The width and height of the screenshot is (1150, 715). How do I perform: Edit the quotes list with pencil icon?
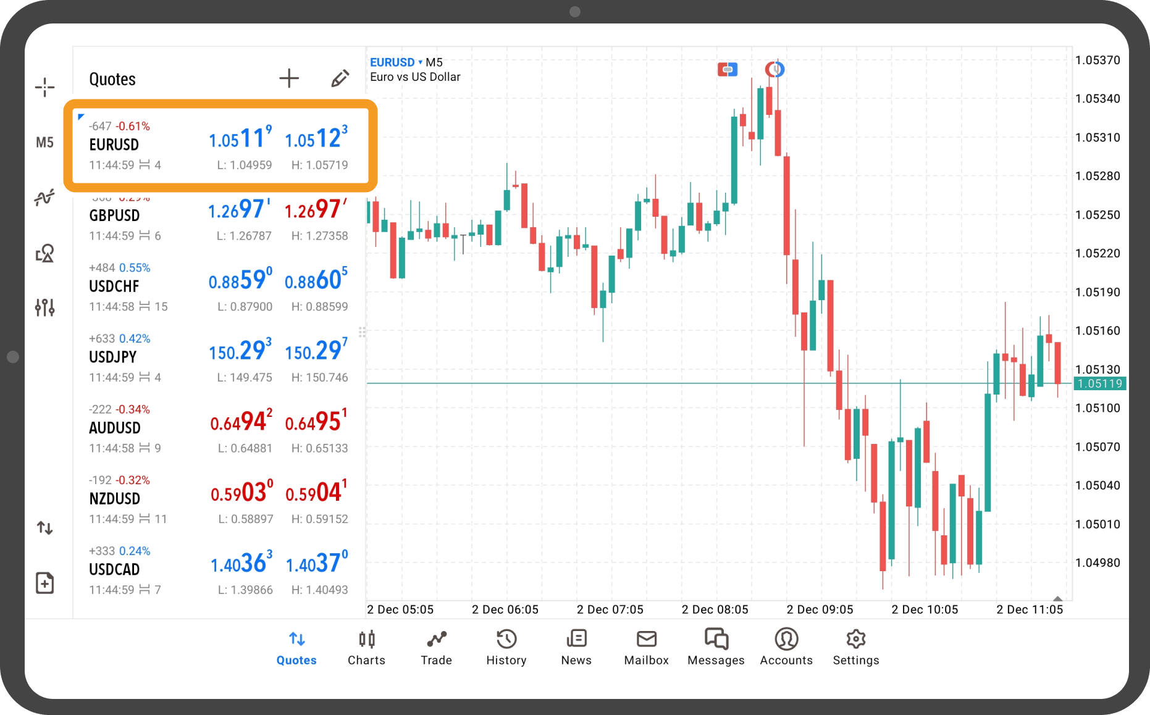click(x=340, y=78)
